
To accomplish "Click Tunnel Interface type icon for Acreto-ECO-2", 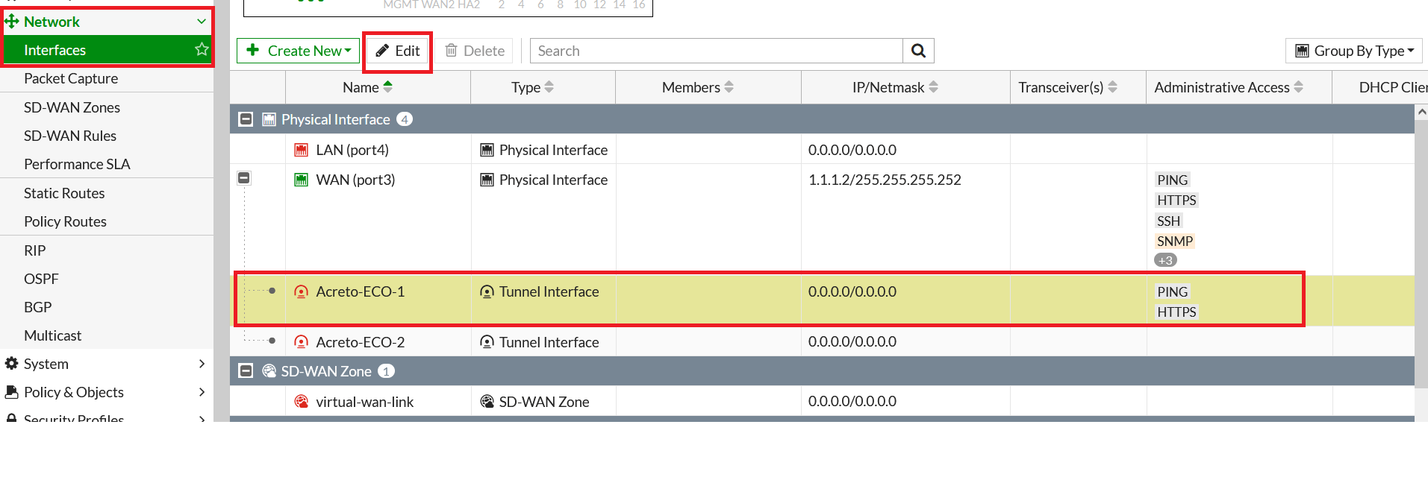I will [487, 342].
